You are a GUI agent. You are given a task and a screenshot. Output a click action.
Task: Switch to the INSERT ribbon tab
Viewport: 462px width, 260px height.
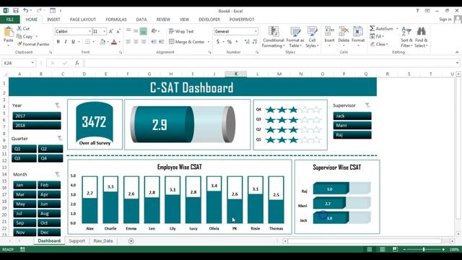[x=53, y=19]
